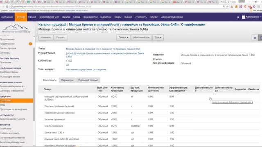Click the red extension icon with the badge
The width and height of the screenshot is (262, 147).
(250, 7)
